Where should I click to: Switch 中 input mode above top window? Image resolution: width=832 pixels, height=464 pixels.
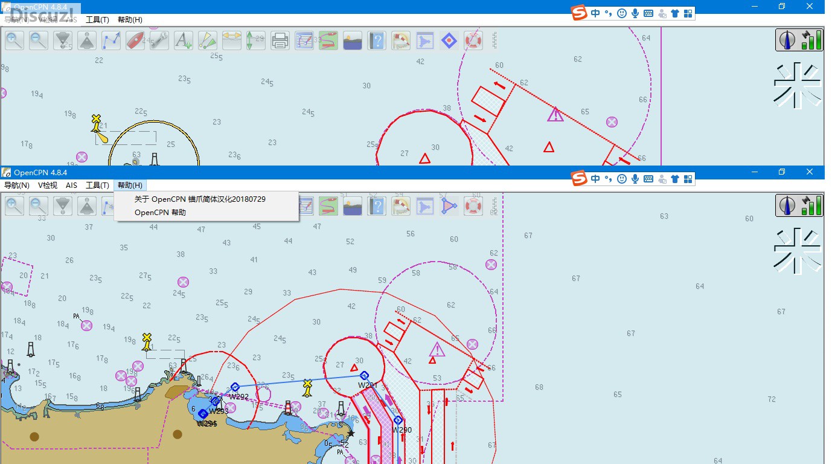pyautogui.click(x=596, y=13)
